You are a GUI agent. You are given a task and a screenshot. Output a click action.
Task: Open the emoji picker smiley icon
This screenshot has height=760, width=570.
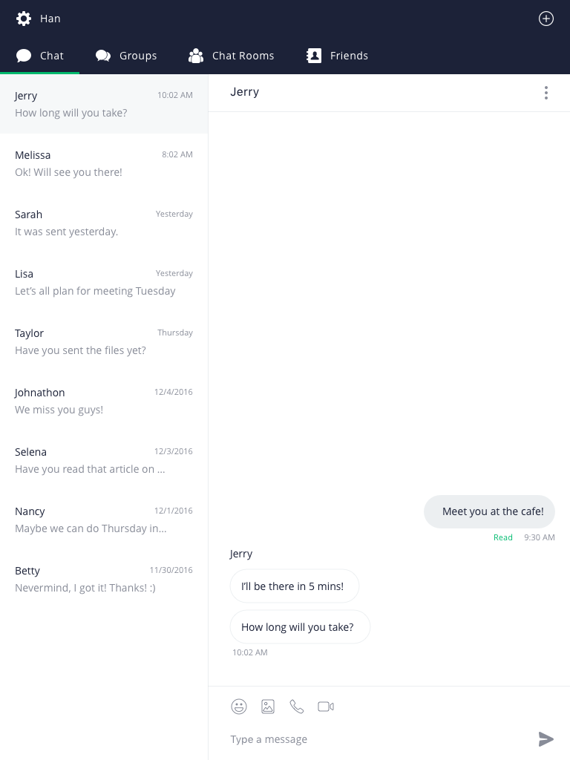coord(239,707)
